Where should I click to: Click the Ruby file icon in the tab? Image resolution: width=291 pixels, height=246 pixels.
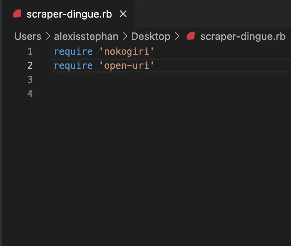[x=17, y=14]
